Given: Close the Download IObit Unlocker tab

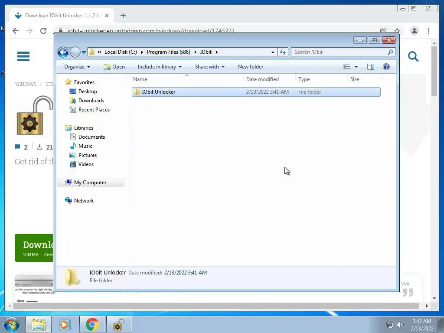Looking at the screenshot, I should (x=107, y=16).
